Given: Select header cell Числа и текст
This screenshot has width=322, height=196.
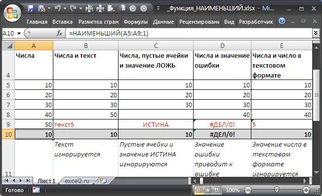Looking at the screenshot, I should (85, 65).
